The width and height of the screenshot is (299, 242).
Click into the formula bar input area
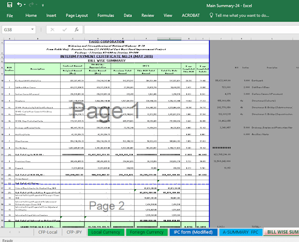191,30
